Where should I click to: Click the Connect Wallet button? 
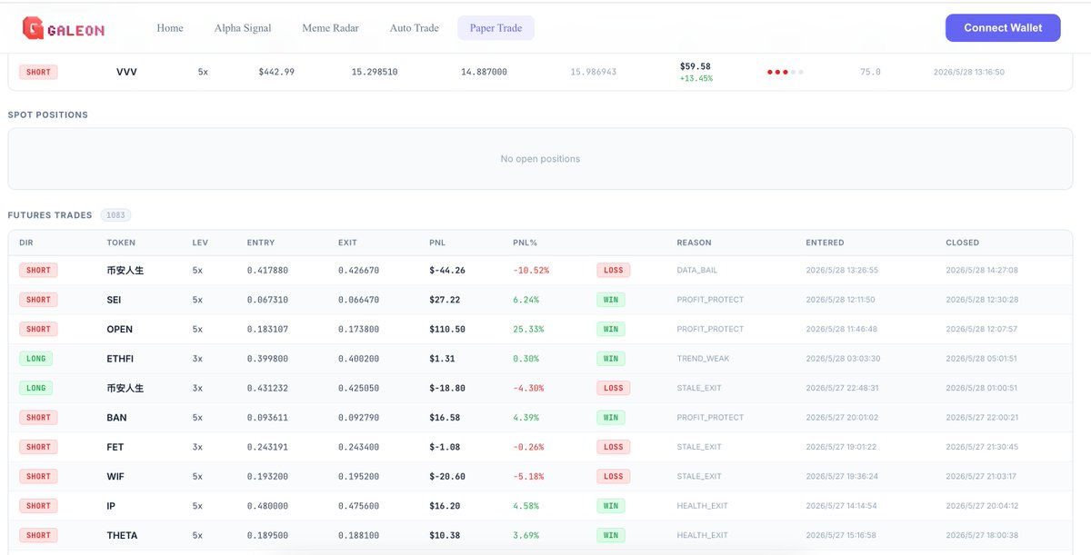tap(1003, 28)
